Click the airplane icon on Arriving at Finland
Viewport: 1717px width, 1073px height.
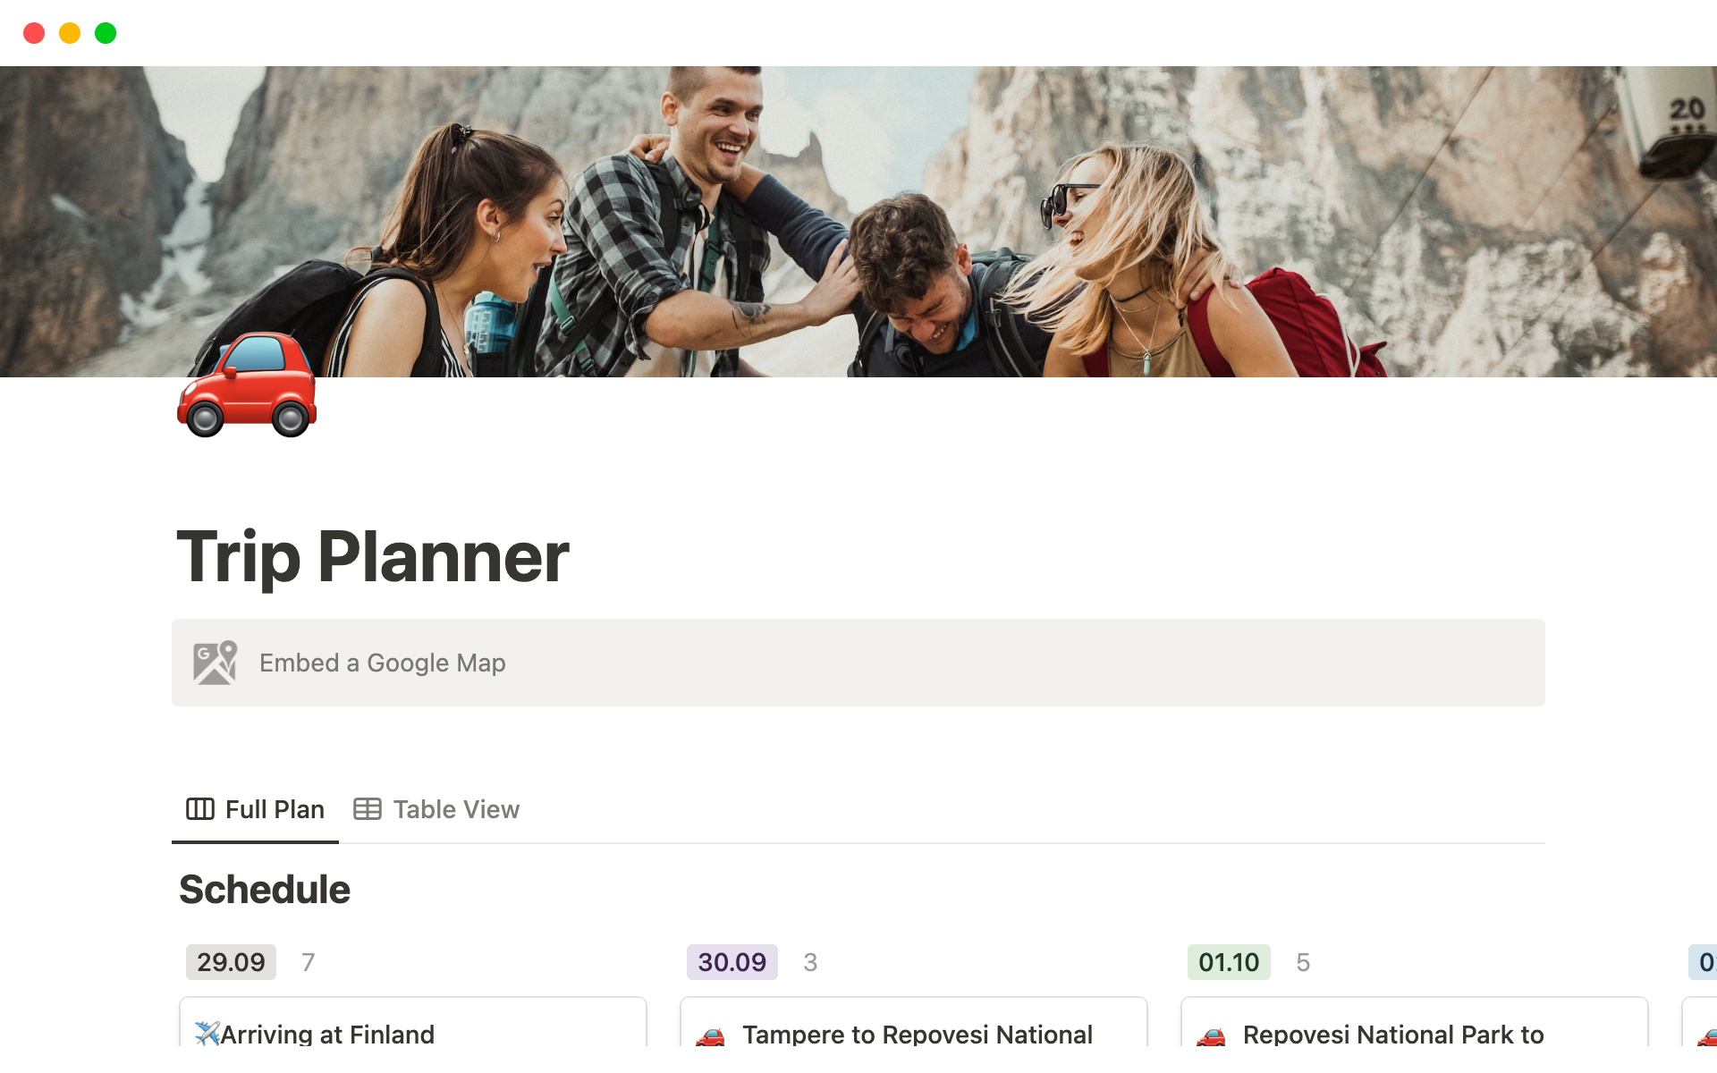coord(207,1034)
